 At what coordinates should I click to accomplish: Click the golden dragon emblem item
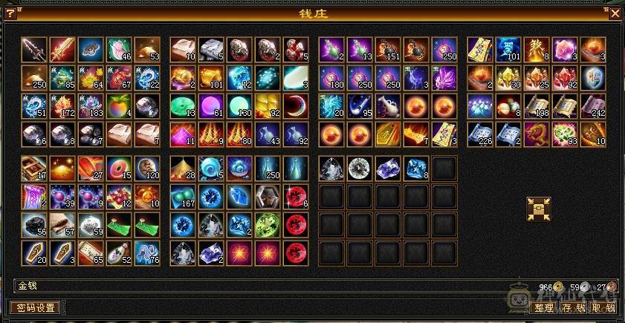[537, 134]
